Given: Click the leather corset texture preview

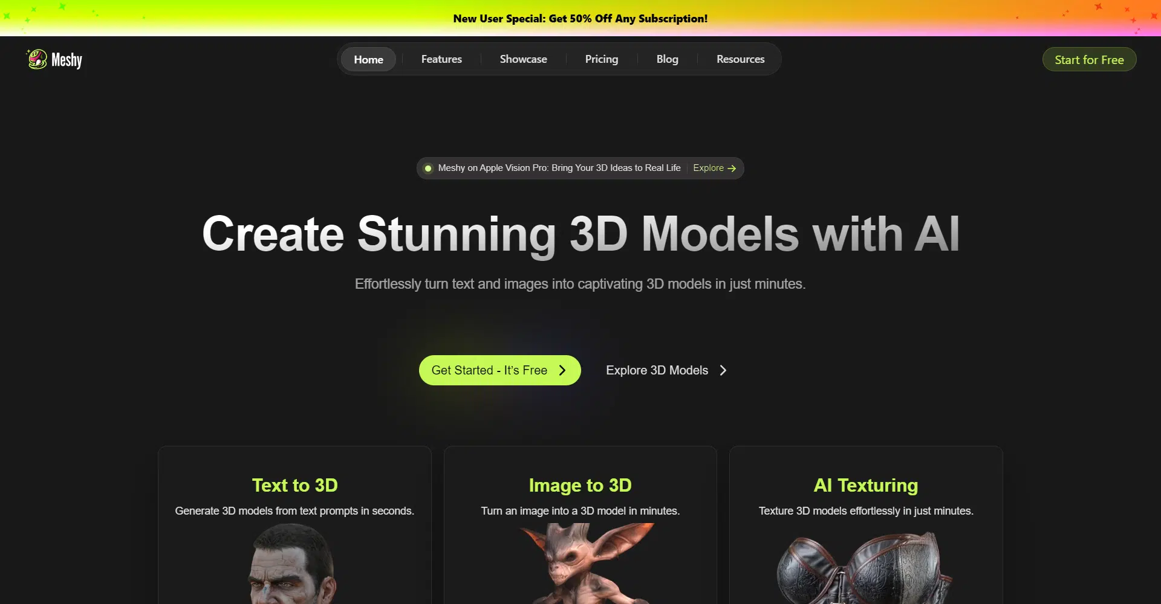Looking at the screenshot, I should 865,568.
